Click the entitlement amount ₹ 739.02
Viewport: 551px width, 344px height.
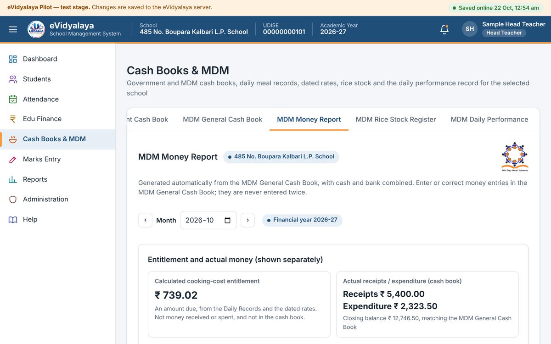click(176, 295)
